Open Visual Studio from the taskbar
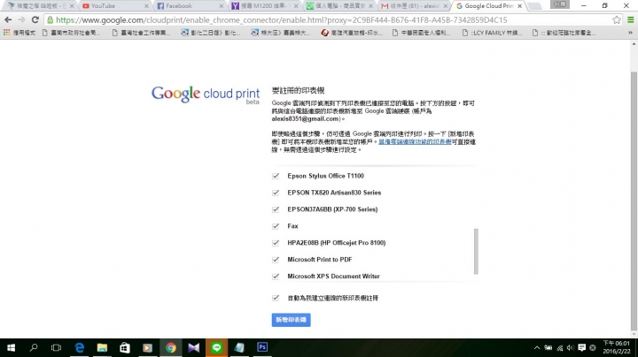 [x=194, y=347]
